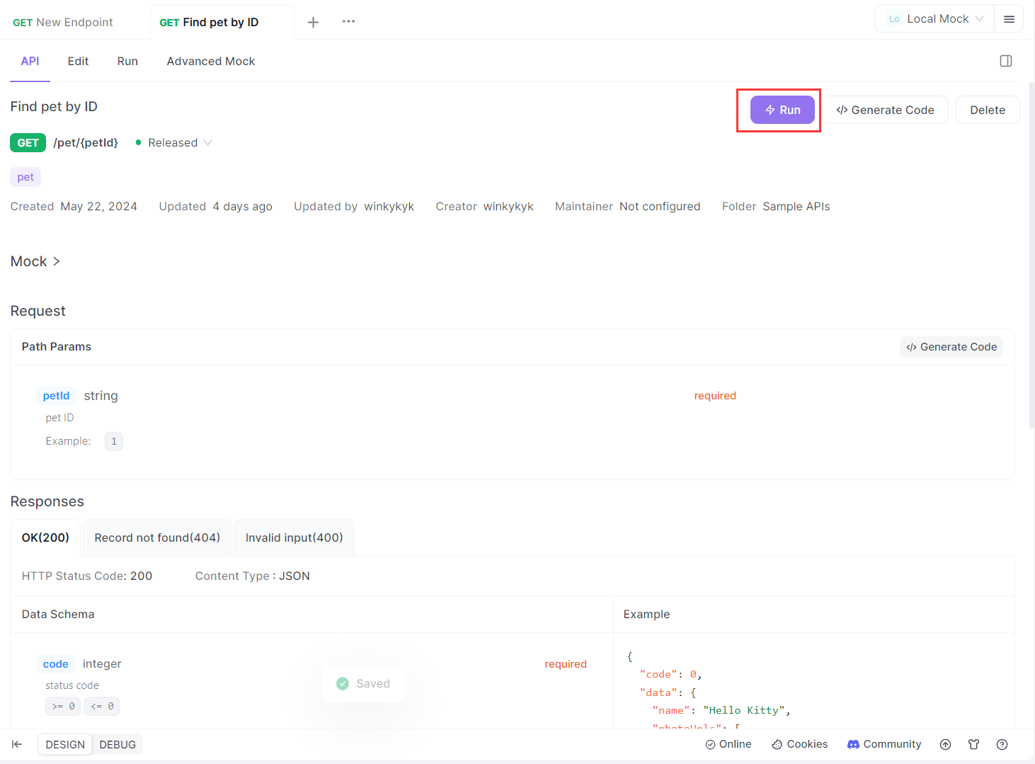1035x764 pixels.
Task: Click the Online status indicator
Action: click(728, 744)
